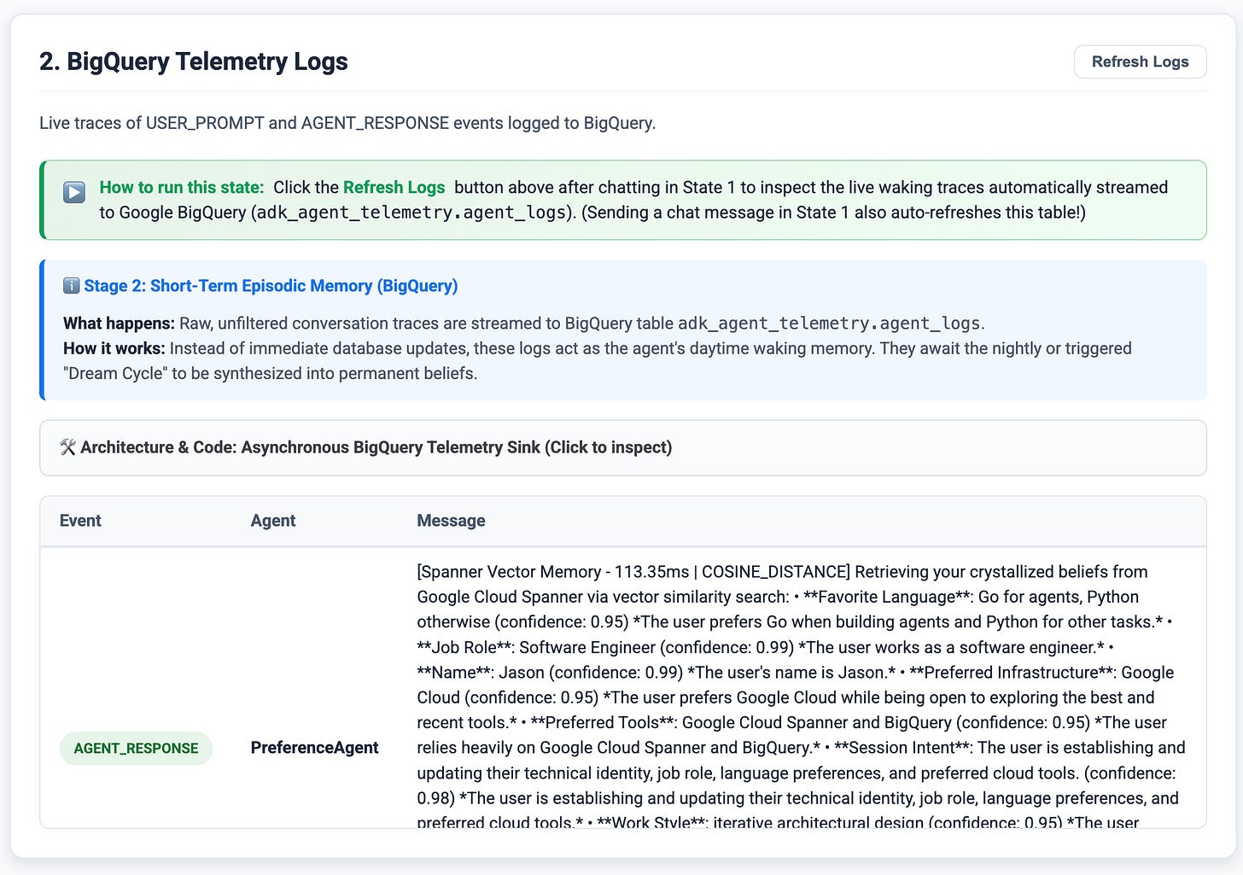1243x875 pixels.
Task: Click the play icon beside How to run
Action: [x=74, y=191]
